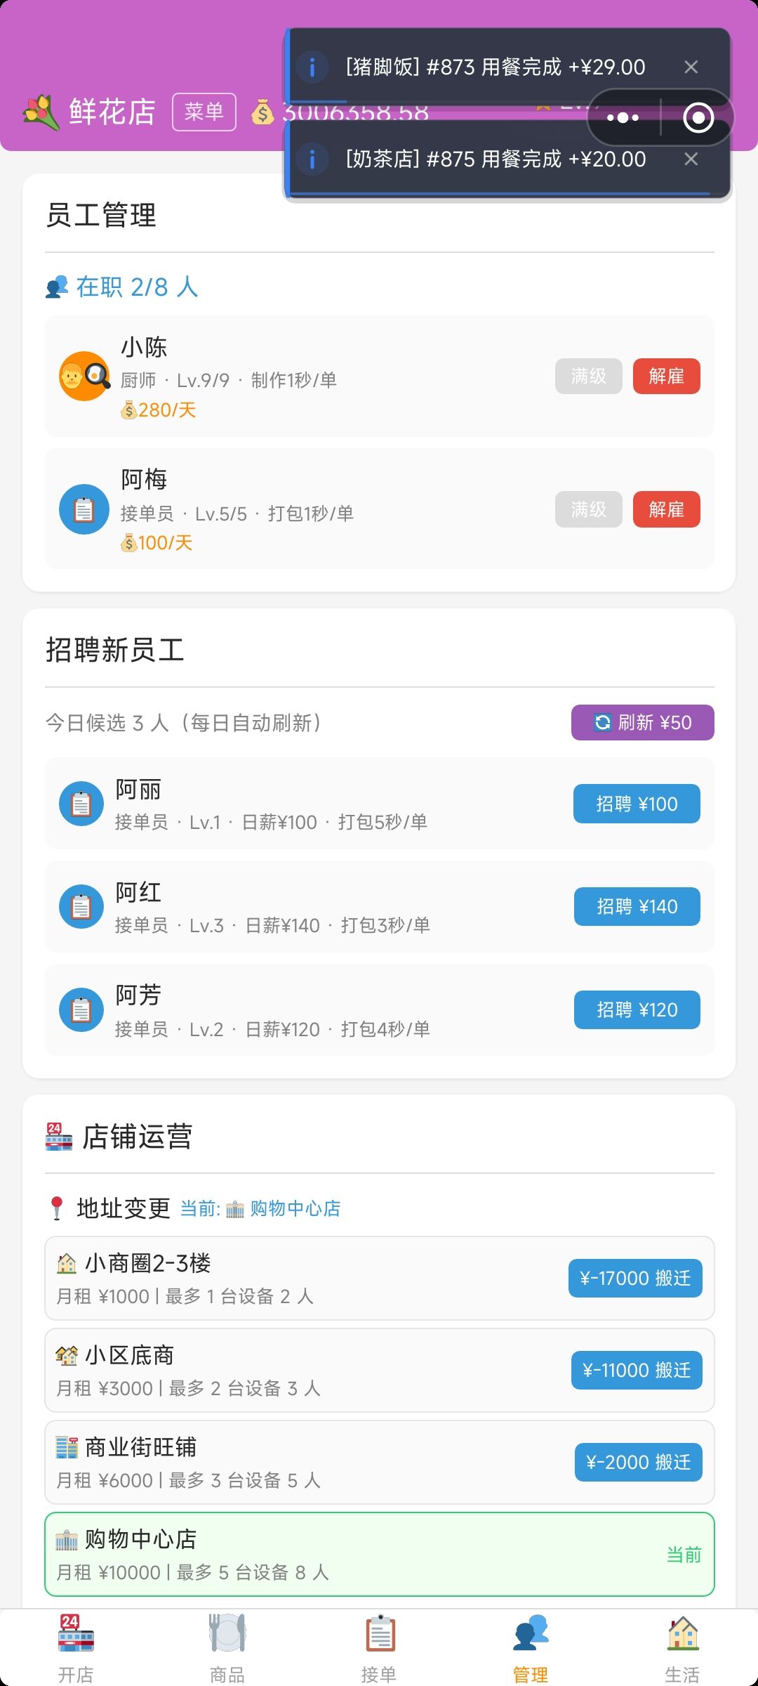The width and height of the screenshot is (758, 1686).
Task: Open the mini-program three-dots menu
Action: click(x=623, y=117)
